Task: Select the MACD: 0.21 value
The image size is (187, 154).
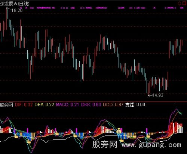Action: pyautogui.click(x=67, y=105)
